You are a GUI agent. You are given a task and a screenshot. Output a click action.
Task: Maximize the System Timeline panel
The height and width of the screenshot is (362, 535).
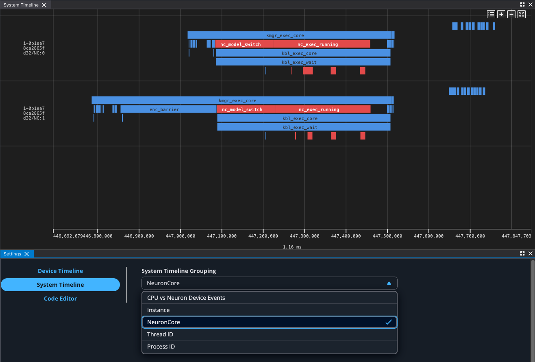point(522,4)
